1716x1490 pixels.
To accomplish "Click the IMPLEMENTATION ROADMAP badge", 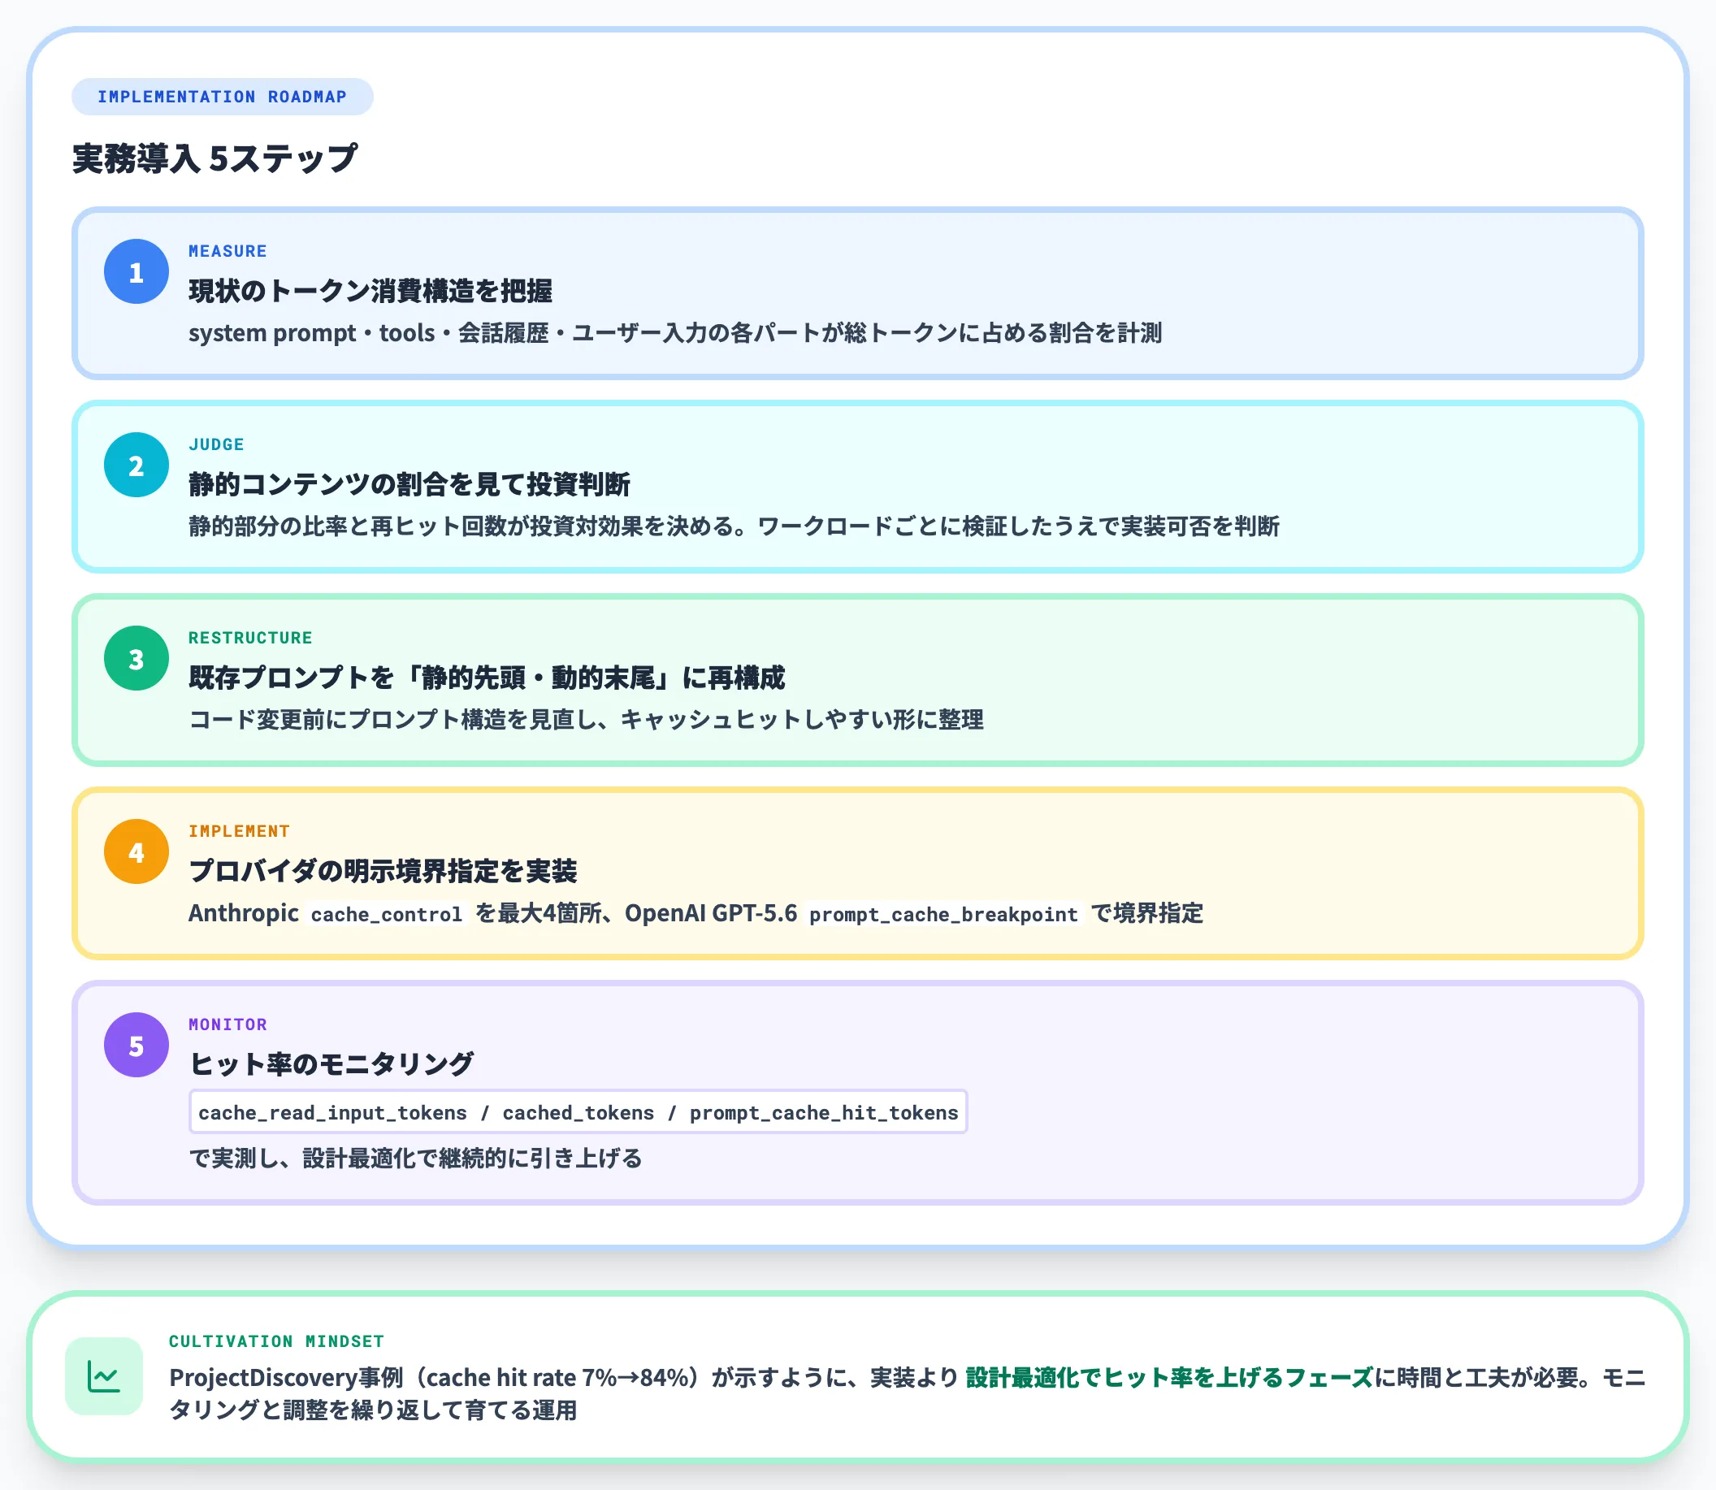I will [x=222, y=97].
